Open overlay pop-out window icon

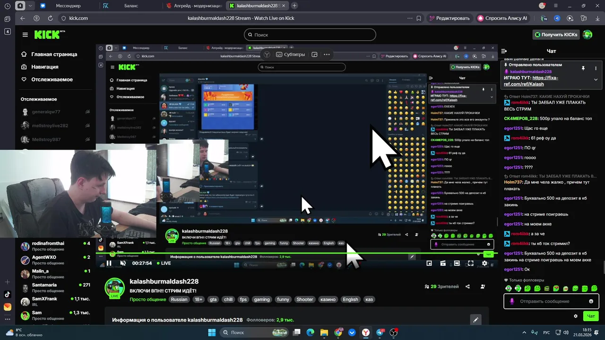point(315,54)
